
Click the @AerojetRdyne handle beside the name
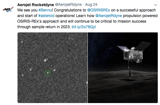coord(68,5)
